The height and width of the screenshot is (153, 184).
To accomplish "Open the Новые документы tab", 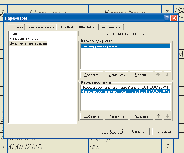I will (x=41, y=27).
